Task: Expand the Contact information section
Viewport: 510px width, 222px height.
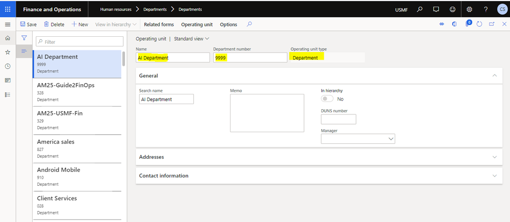Action: click(316, 176)
